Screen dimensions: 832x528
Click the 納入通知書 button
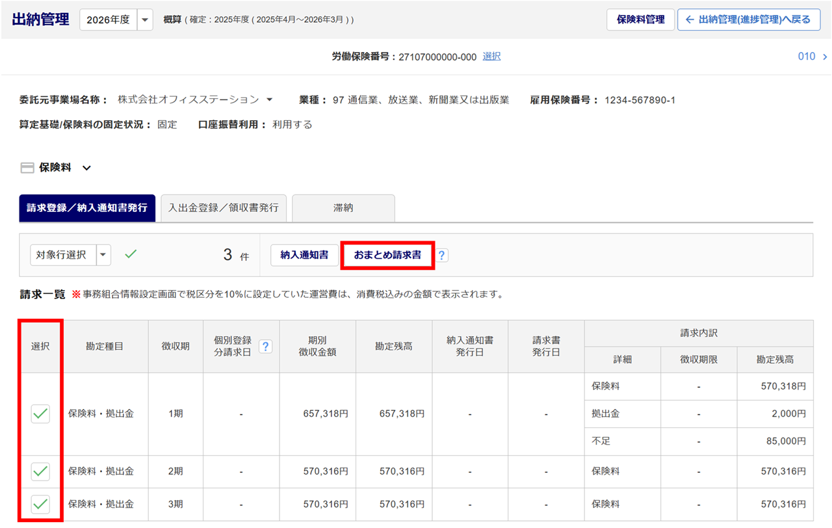(304, 255)
